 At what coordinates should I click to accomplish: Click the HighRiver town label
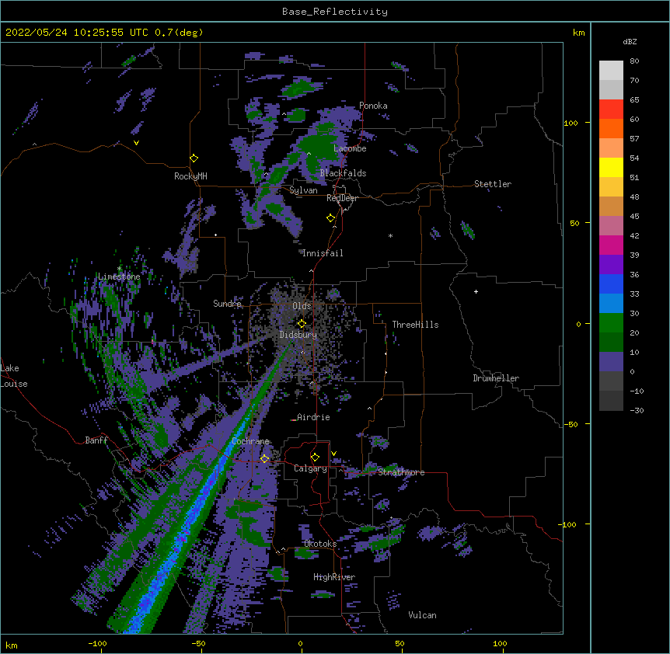[334, 577]
